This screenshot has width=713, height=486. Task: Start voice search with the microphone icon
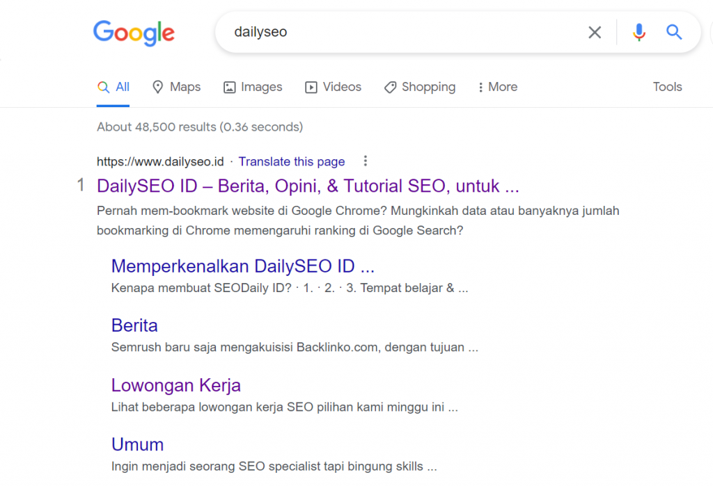639,32
